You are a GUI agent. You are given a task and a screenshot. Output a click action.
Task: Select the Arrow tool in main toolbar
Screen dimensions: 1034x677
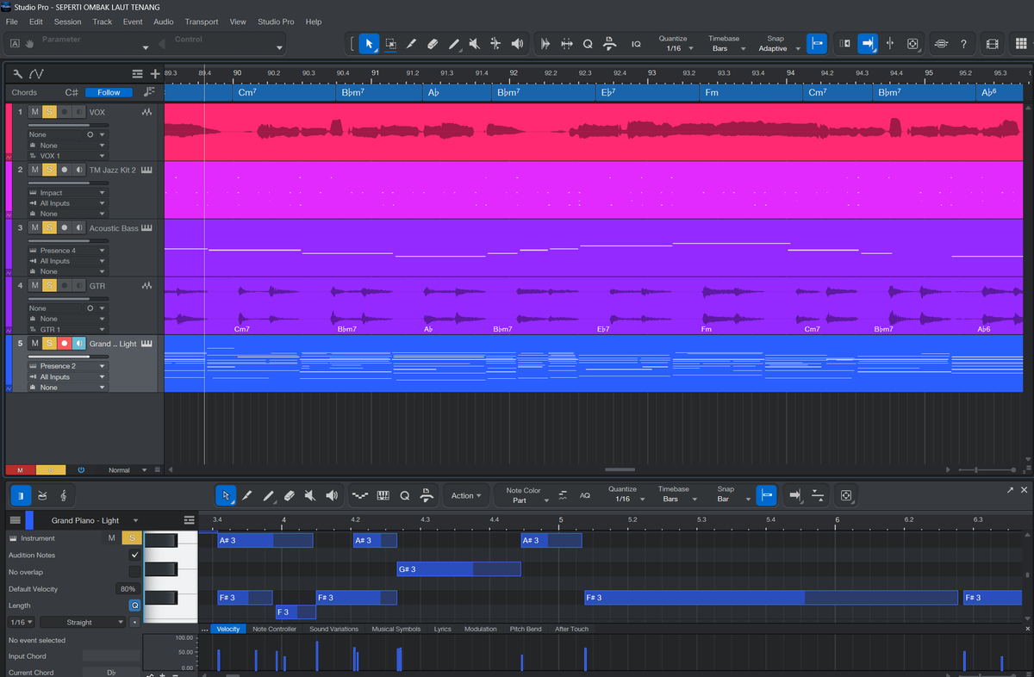(369, 43)
